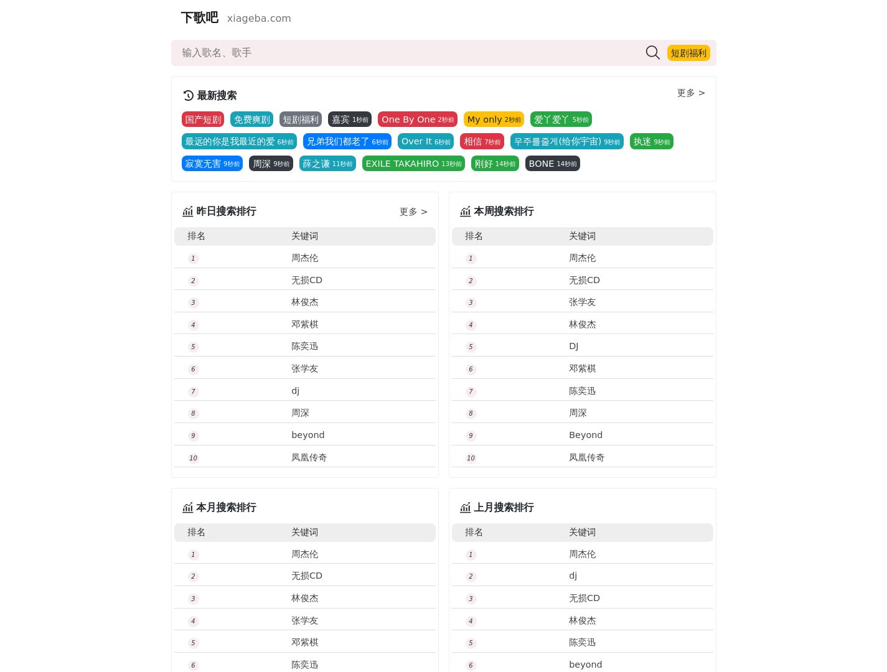The width and height of the screenshot is (887, 672).
Task: Select the 兄弟我们都老了 tag
Action: [347, 141]
